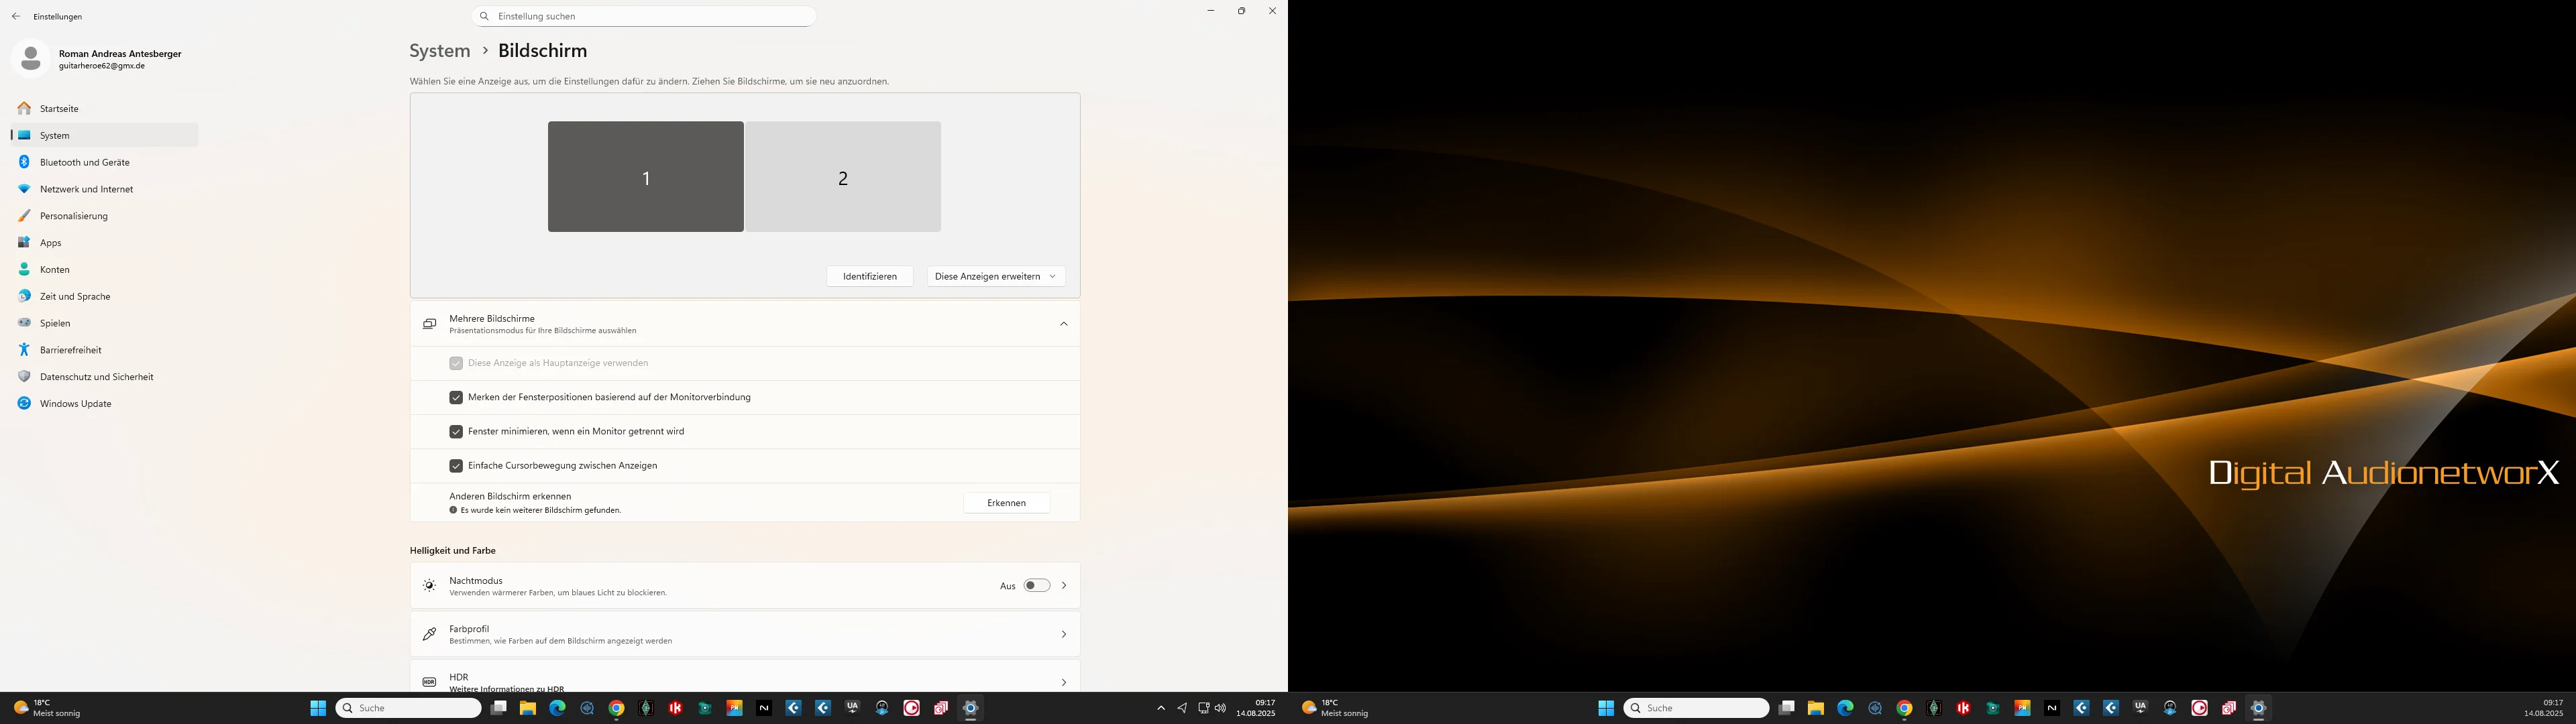Open Start menu on the wallpaper monitor's taskbar
Screen dimensions: 2576x724
click(x=1606, y=708)
